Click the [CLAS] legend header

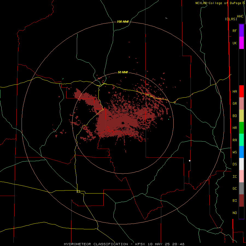[231, 19]
